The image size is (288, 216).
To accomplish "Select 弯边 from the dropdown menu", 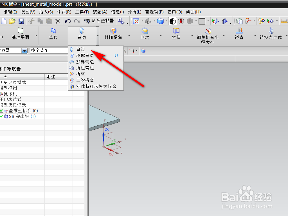I will 96,49.
